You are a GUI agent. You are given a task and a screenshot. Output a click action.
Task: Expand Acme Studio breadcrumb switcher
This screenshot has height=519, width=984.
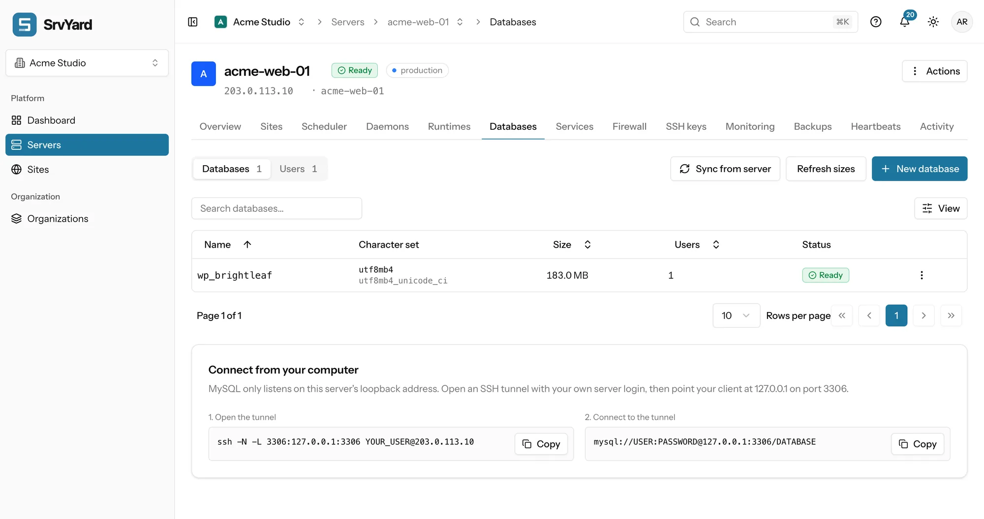coord(302,22)
